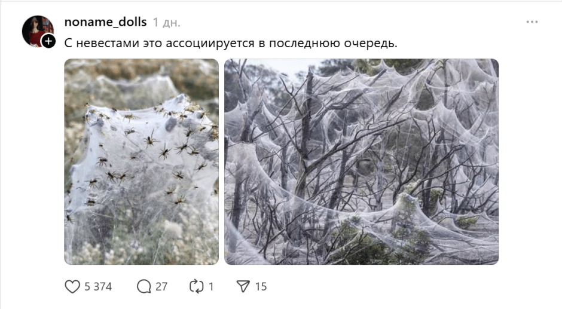Click the share count of 15
This screenshot has width=562, height=309.
[x=261, y=287]
